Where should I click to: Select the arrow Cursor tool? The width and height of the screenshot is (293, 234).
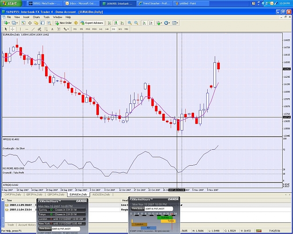(6, 29)
